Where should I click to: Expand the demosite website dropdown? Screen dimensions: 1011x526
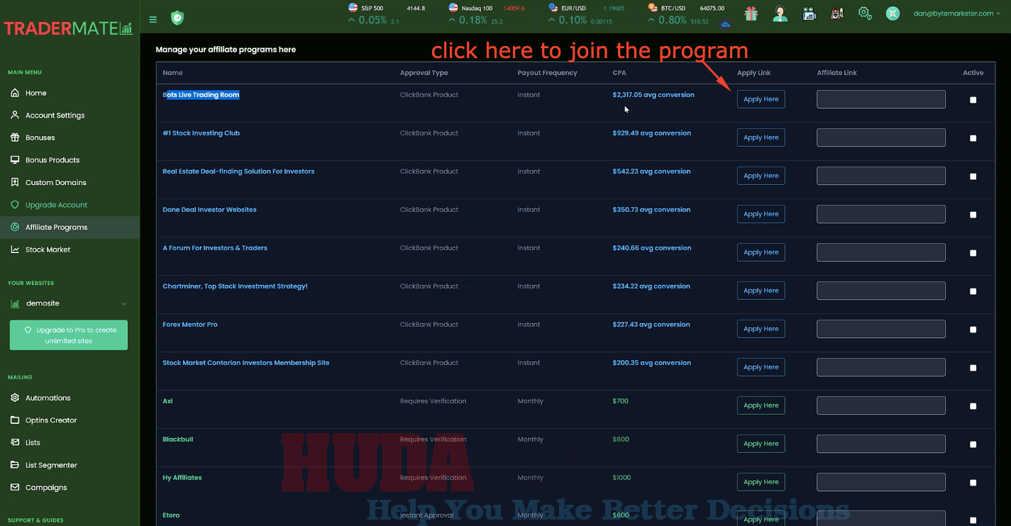pyautogui.click(x=69, y=303)
